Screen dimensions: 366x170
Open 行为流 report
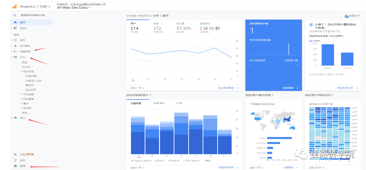pos(26,67)
